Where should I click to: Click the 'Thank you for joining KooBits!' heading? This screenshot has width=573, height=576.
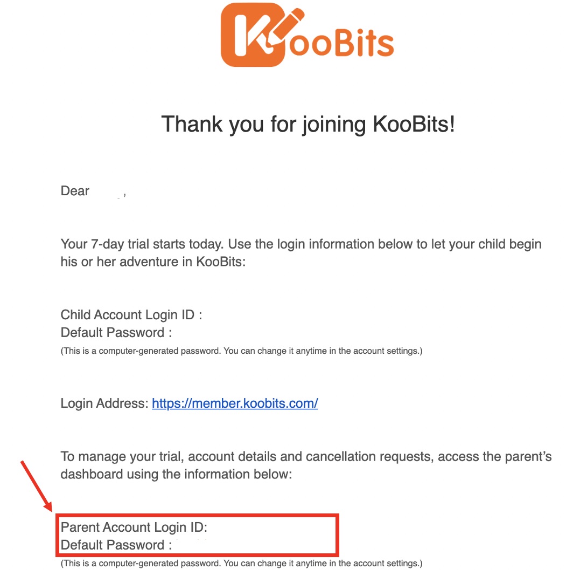tap(308, 124)
